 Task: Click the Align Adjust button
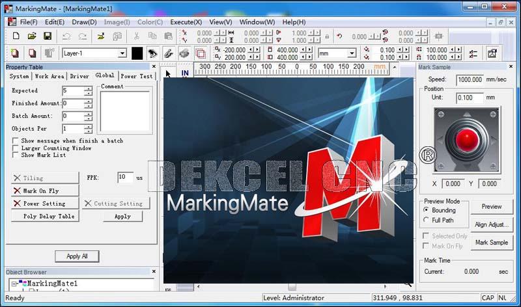tap(492, 224)
